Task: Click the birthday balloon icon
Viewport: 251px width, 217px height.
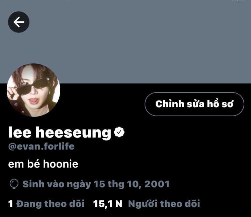Action: pyautogui.click(x=14, y=184)
